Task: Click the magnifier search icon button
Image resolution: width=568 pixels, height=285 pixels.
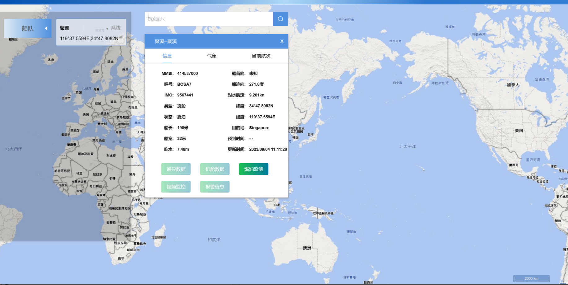Action: coord(280,19)
